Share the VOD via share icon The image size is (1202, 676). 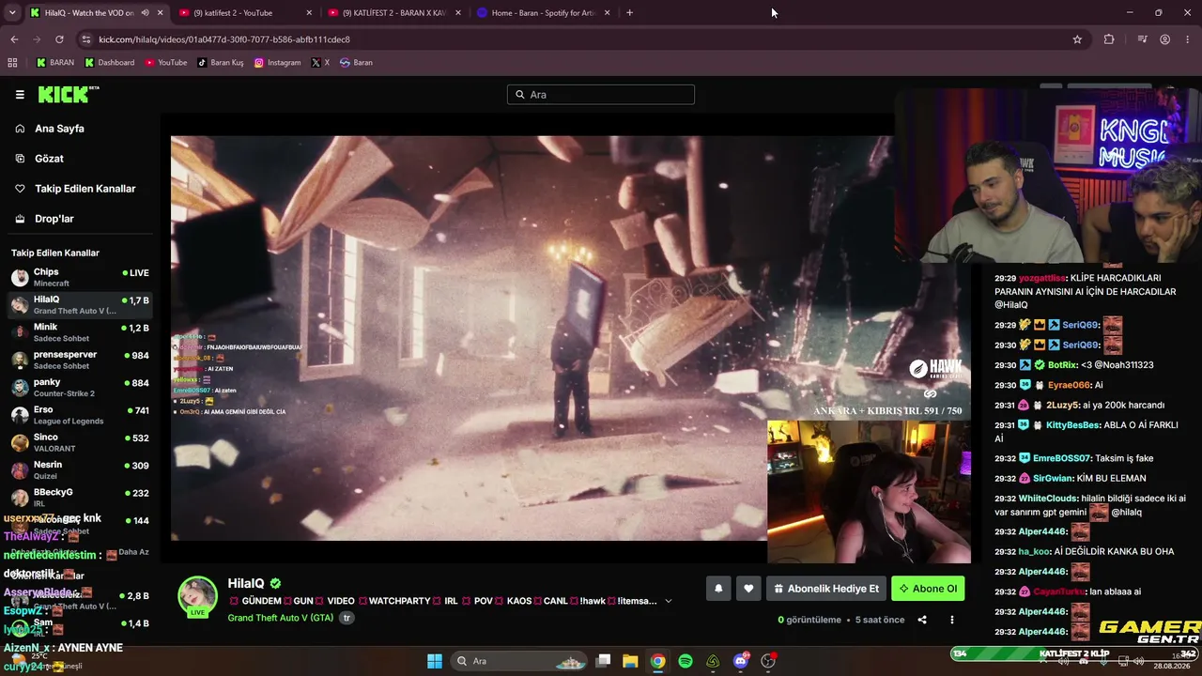click(x=922, y=620)
